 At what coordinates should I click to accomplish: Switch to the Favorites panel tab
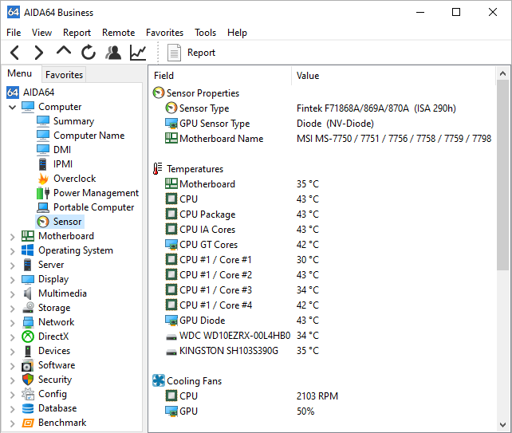pyautogui.click(x=64, y=75)
